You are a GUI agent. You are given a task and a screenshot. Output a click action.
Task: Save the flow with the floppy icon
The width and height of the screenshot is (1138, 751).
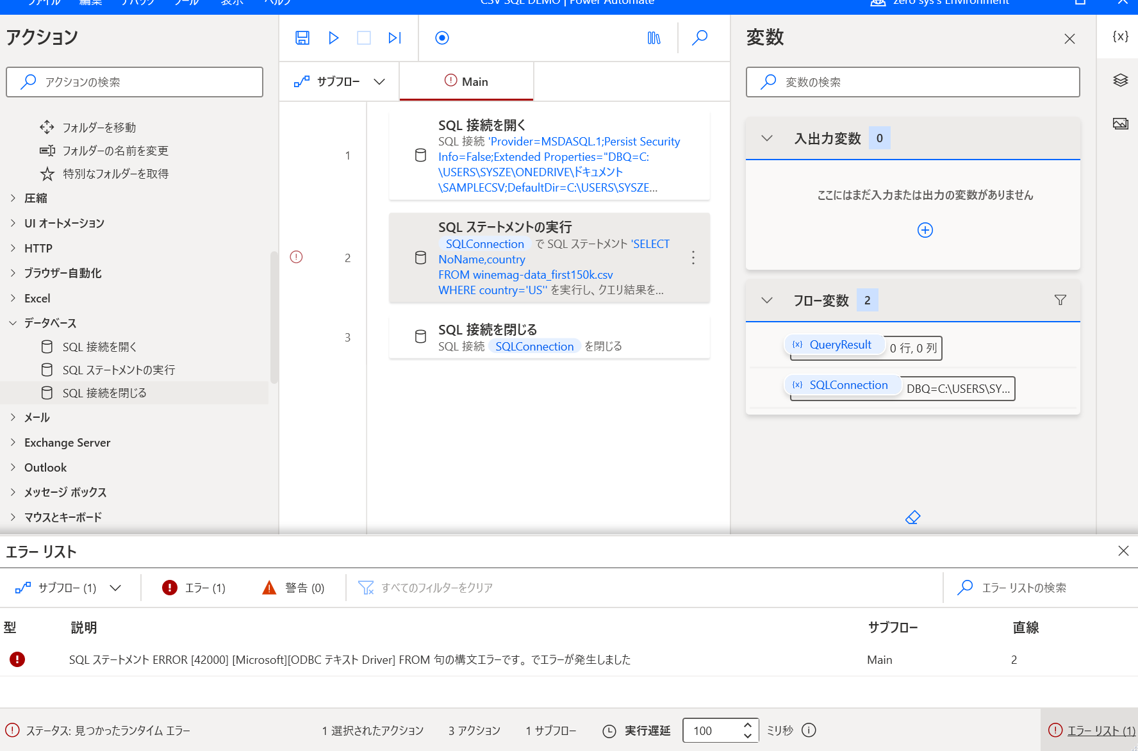302,38
